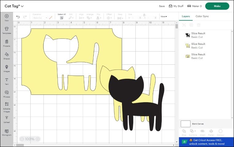Open the Upload panel
Screen dimensions: 234x147
[7, 119]
